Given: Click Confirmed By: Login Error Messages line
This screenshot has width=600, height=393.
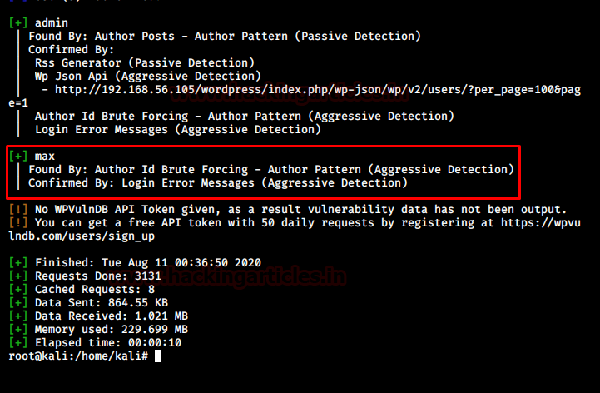Looking at the screenshot, I should pos(218,183).
